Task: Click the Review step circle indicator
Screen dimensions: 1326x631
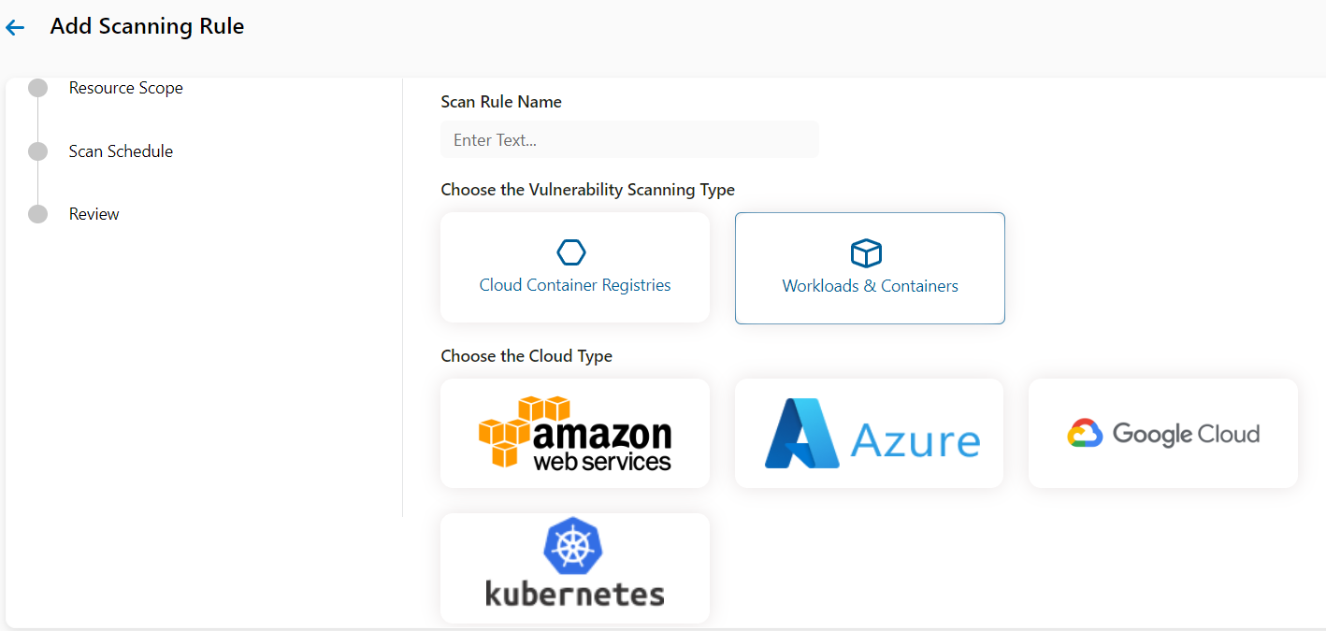Action: point(38,213)
